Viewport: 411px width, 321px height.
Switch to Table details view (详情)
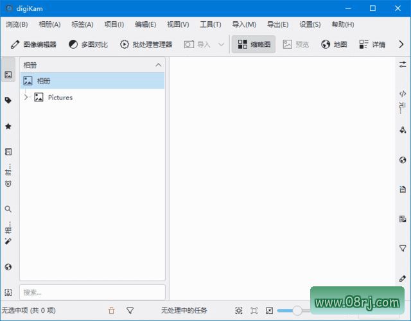(x=372, y=44)
